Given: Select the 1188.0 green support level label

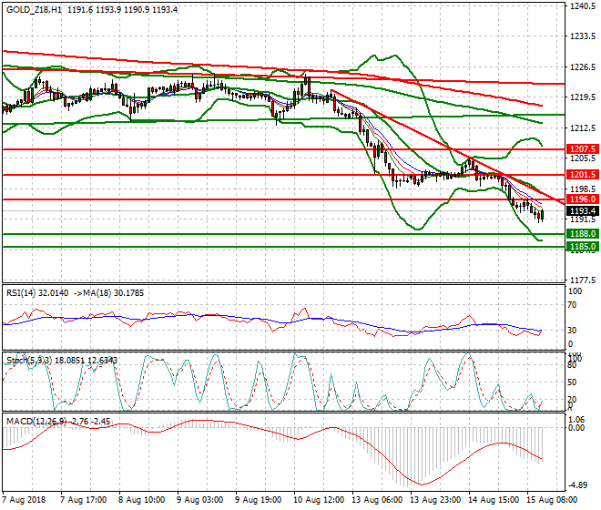Looking at the screenshot, I should click(x=583, y=233).
